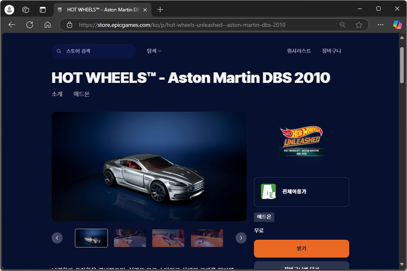Open the browser profile avatar
This screenshot has height=271, width=407.
pos(9,10)
